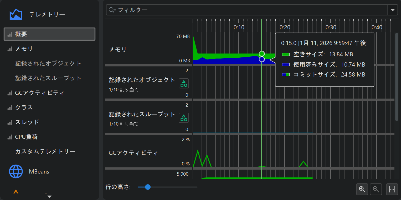Screen dimensions: 401x200
Task: Open カスタムテレメトリー in the sidebar
Action: (x=49, y=152)
